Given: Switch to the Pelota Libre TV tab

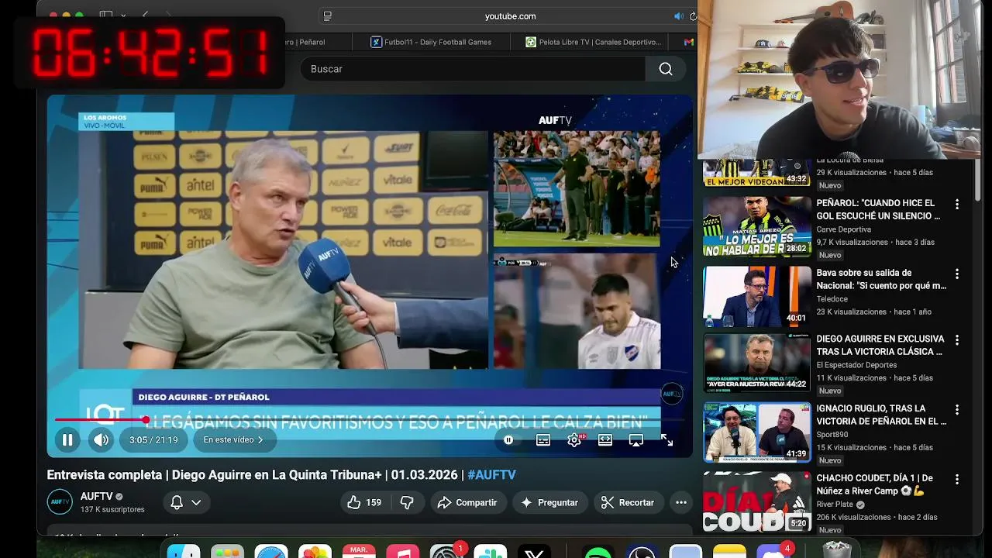Looking at the screenshot, I should (593, 42).
